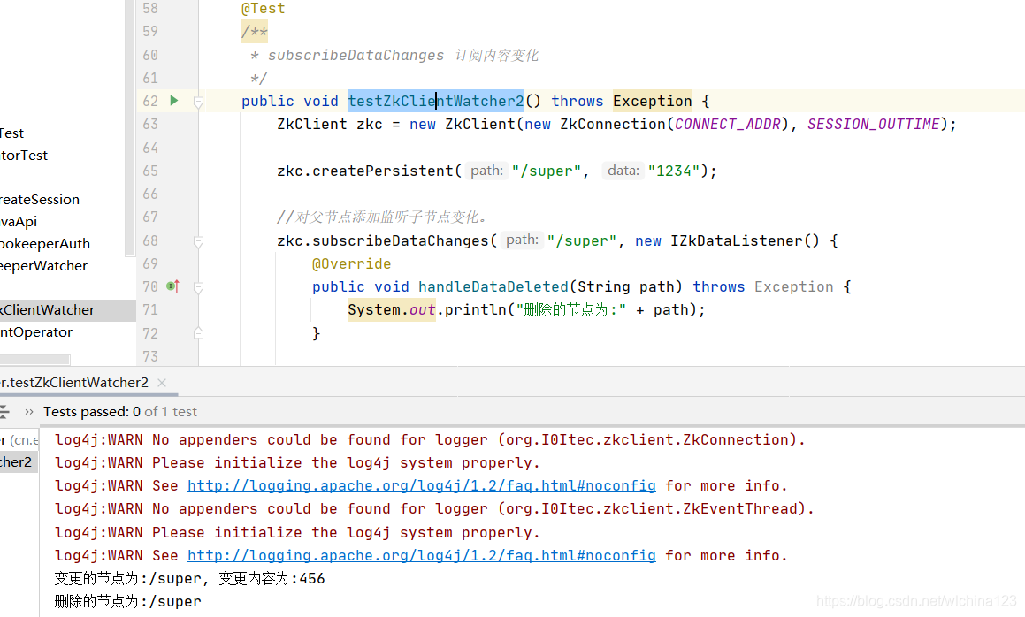Viewport: 1025px width, 617px height.
Task: Click the test results sort icon at left edge
Action: [4, 412]
